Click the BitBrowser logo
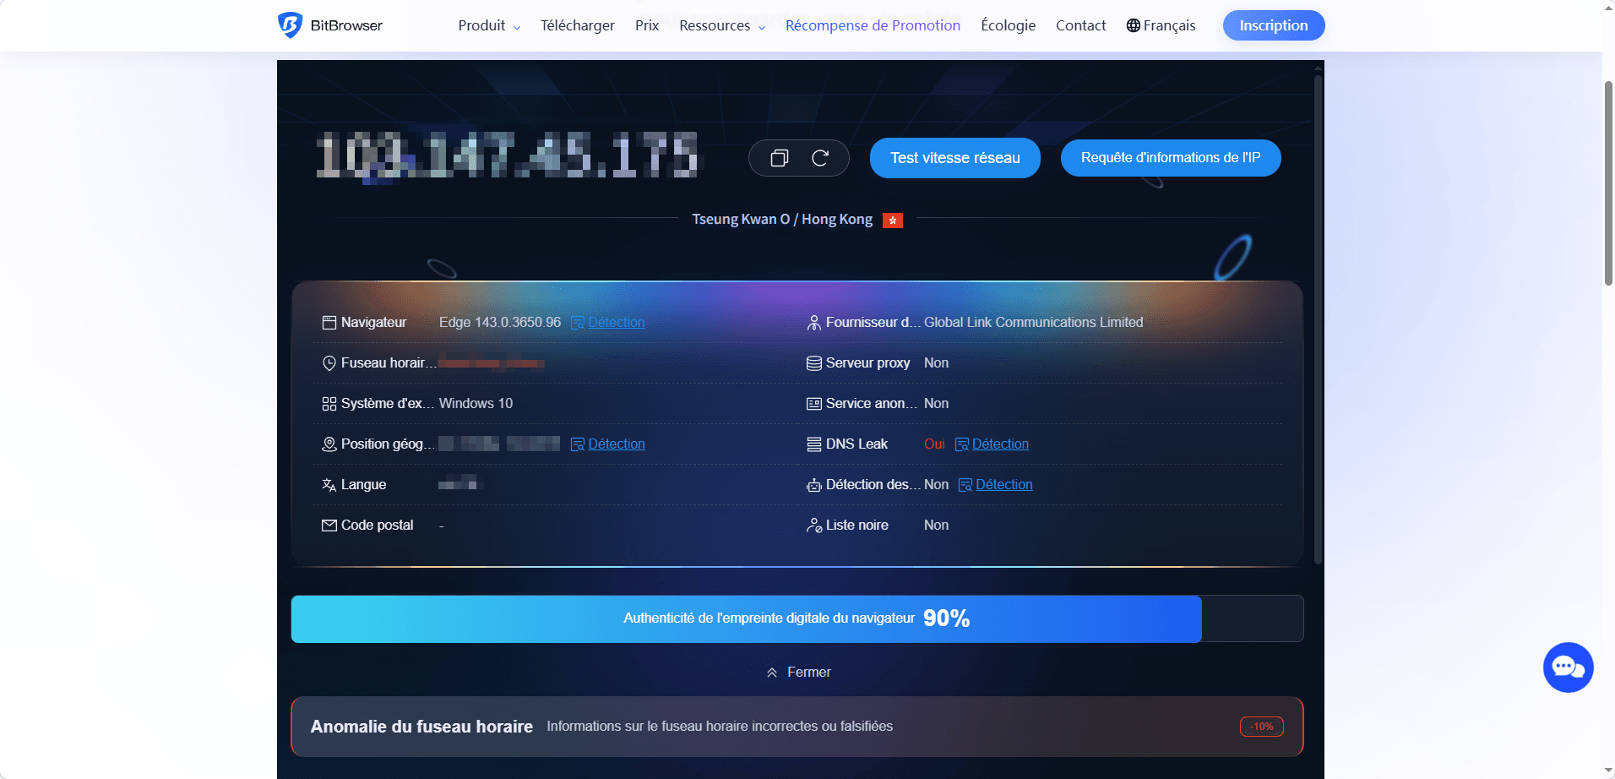This screenshot has height=779, width=1615. tap(330, 25)
